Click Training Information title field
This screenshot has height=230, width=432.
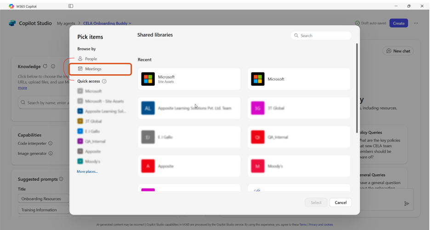click(44, 210)
